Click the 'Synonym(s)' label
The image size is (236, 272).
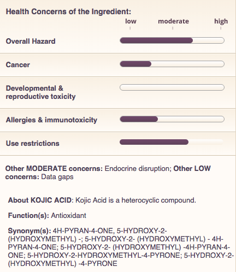(x=29, y=231)
